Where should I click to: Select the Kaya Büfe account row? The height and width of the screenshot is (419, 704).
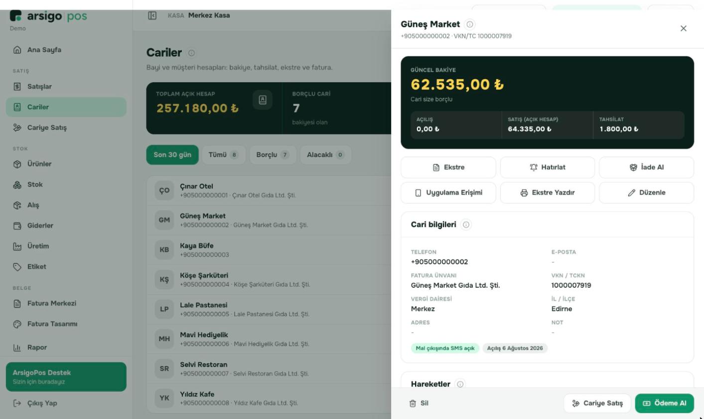pyautogui.click(x=269, y=250)
